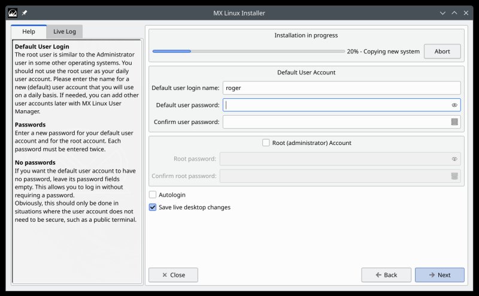Focus the Confirm user password field

click(341, 122)
